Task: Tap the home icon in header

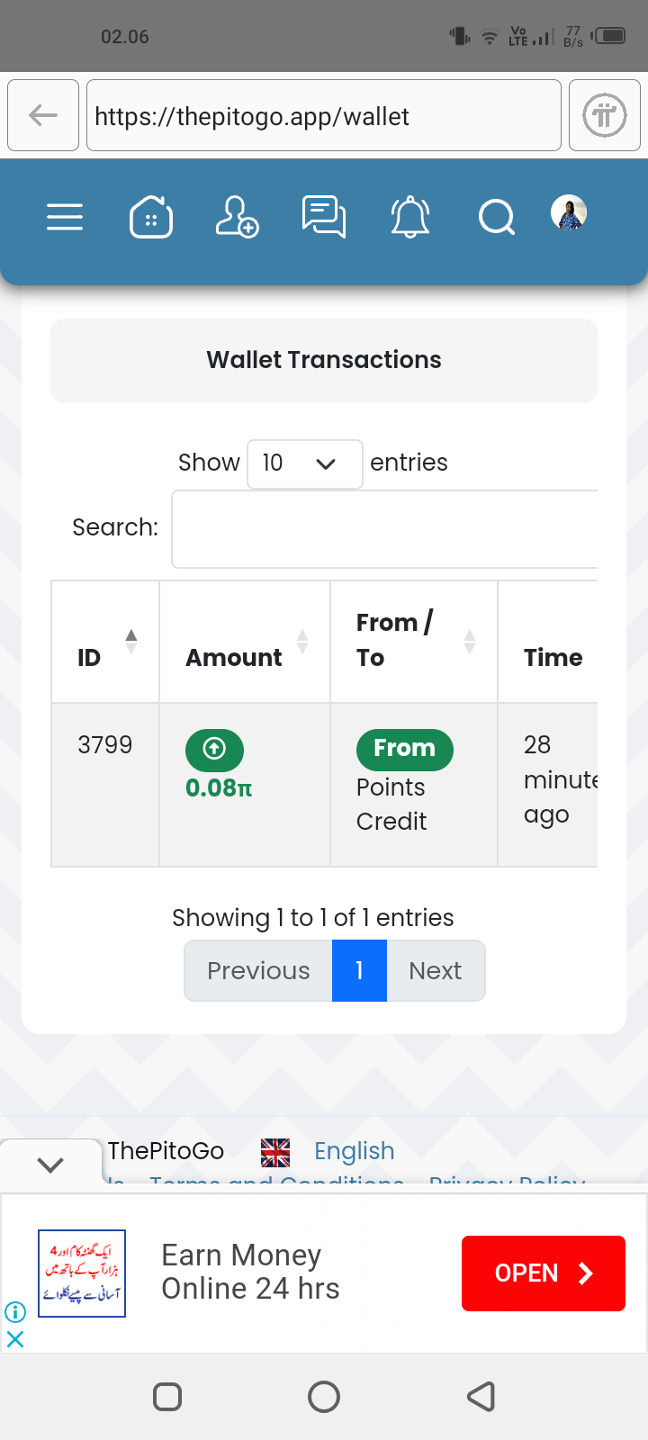Action: tap(151, 217)
